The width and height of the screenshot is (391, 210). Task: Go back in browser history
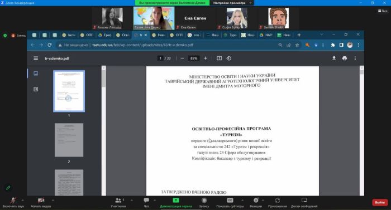pos(32,45)
